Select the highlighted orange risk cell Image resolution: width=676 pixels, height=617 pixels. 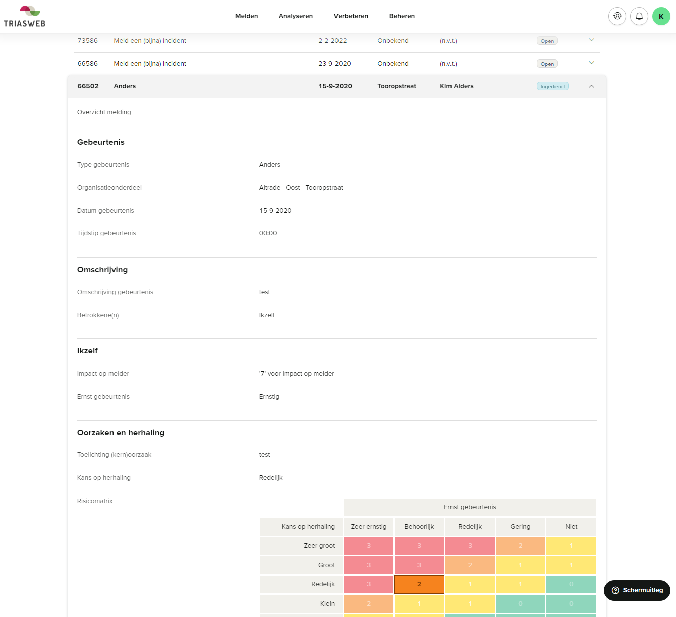[419, 584]
